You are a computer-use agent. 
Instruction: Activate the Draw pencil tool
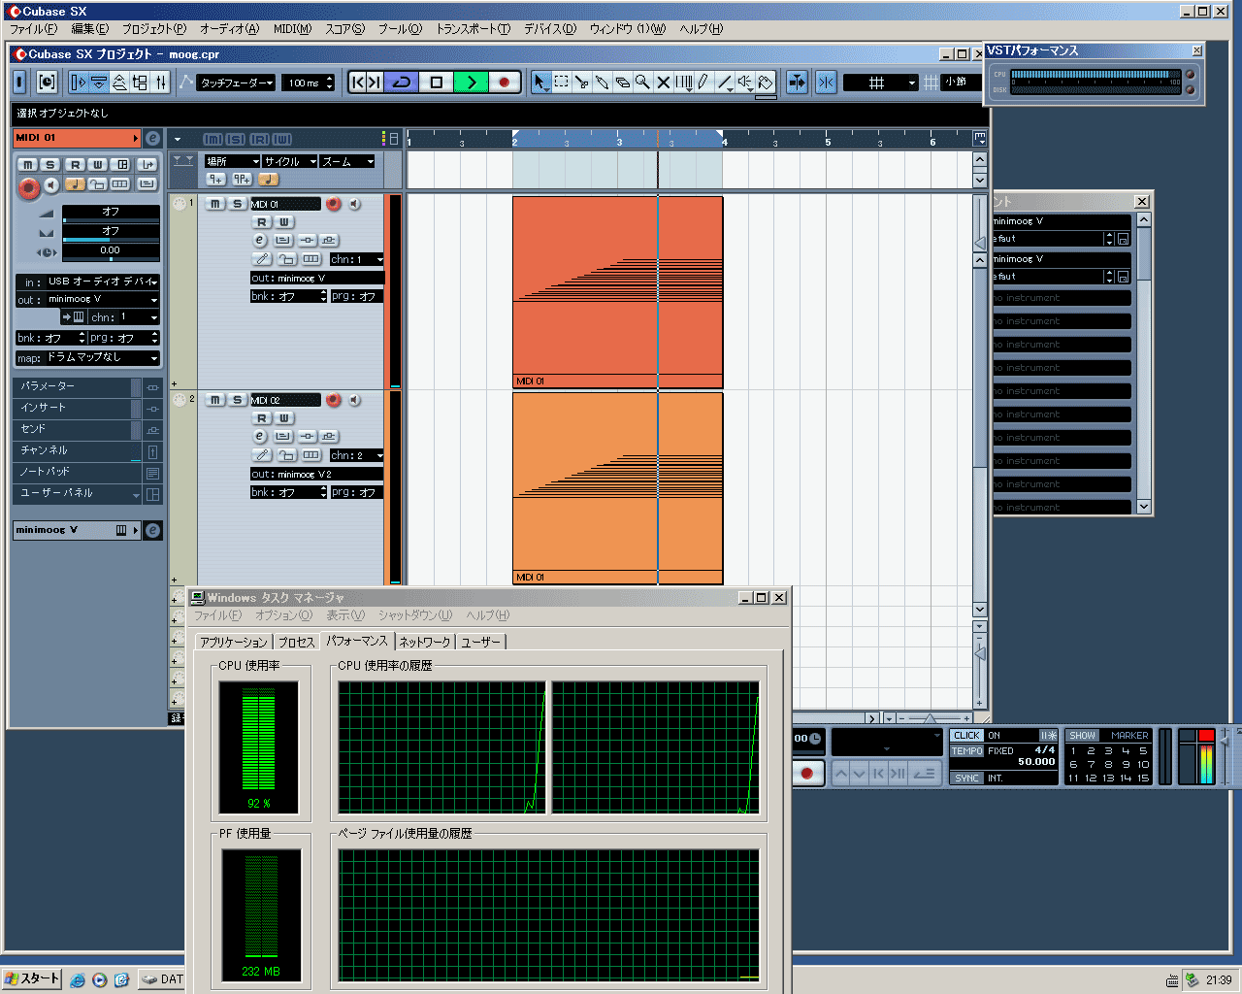(703, 83)
